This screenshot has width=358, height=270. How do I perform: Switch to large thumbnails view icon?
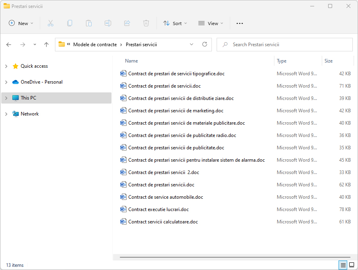pyautogui.click(x=352, y=265)
